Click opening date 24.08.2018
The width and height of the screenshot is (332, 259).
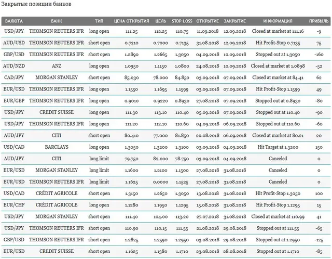pos(208,66)
